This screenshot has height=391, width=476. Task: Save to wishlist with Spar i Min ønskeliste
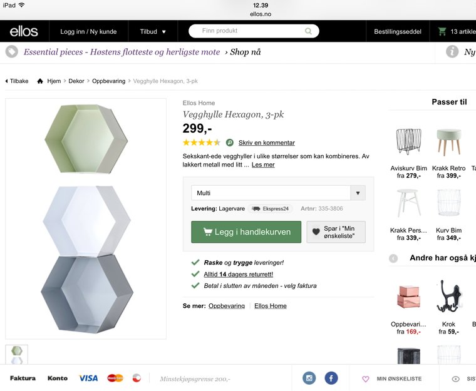tap(336, 231)
